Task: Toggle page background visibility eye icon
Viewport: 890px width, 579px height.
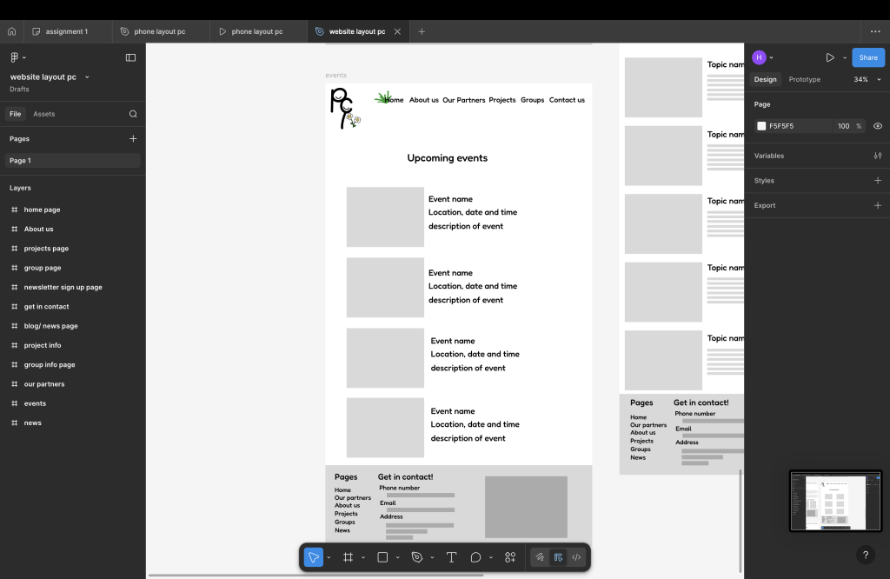Action: click(x=878, y=126)
